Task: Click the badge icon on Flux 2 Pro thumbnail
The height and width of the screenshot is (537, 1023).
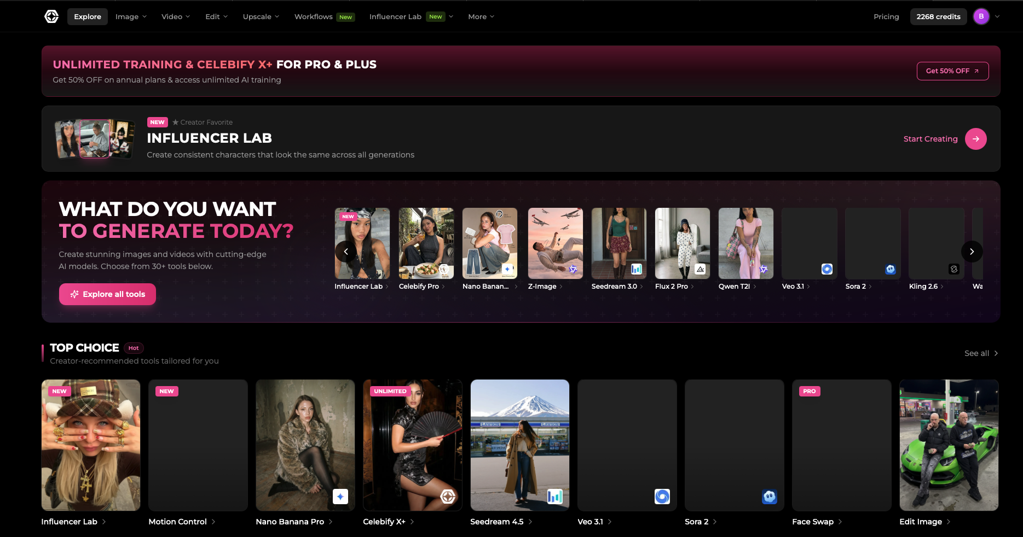Action: [x=700, y=269]
